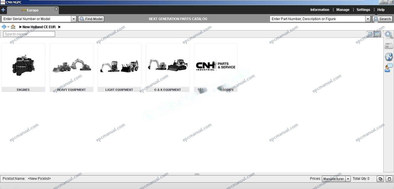394x189 pixels.
Task: Click the HEAVY EQUIPMENT label
Action: point(72,90)
